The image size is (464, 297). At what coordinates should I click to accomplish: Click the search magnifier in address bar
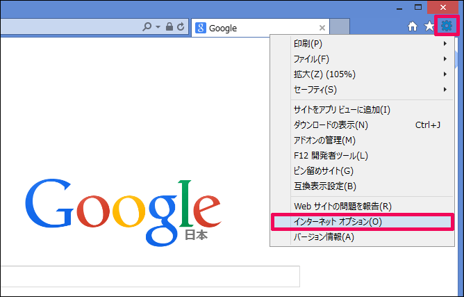pos(147,27)
